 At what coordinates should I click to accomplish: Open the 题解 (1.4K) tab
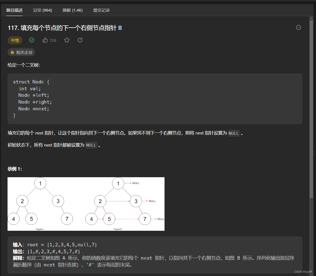[x=73, y=10]
